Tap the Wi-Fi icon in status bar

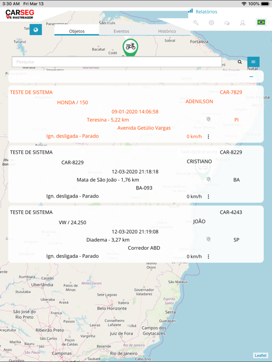(x=244, y=4)
